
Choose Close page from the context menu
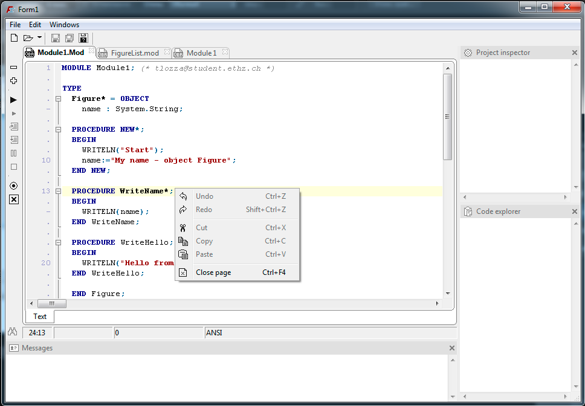pyautogui.click(x=213, y=272)
